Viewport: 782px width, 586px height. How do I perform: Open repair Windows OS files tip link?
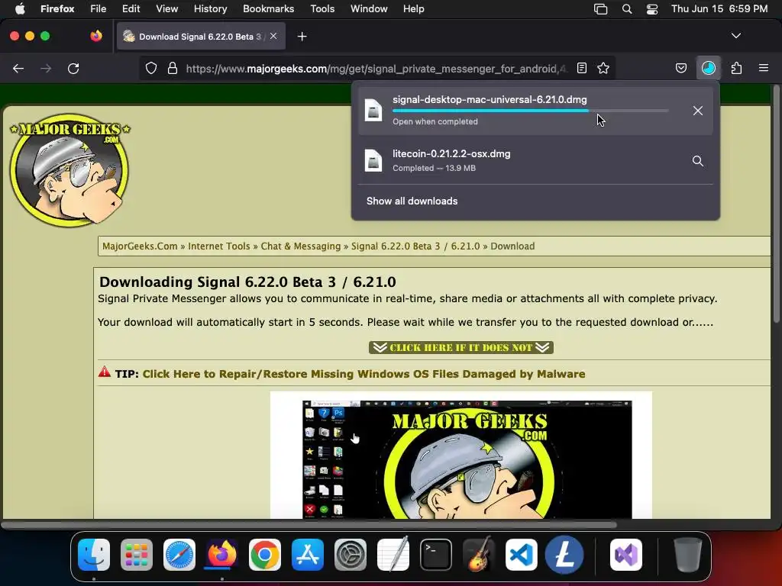(364, 374)
